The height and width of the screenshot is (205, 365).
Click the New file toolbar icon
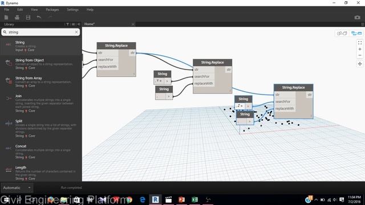(6, 18)
